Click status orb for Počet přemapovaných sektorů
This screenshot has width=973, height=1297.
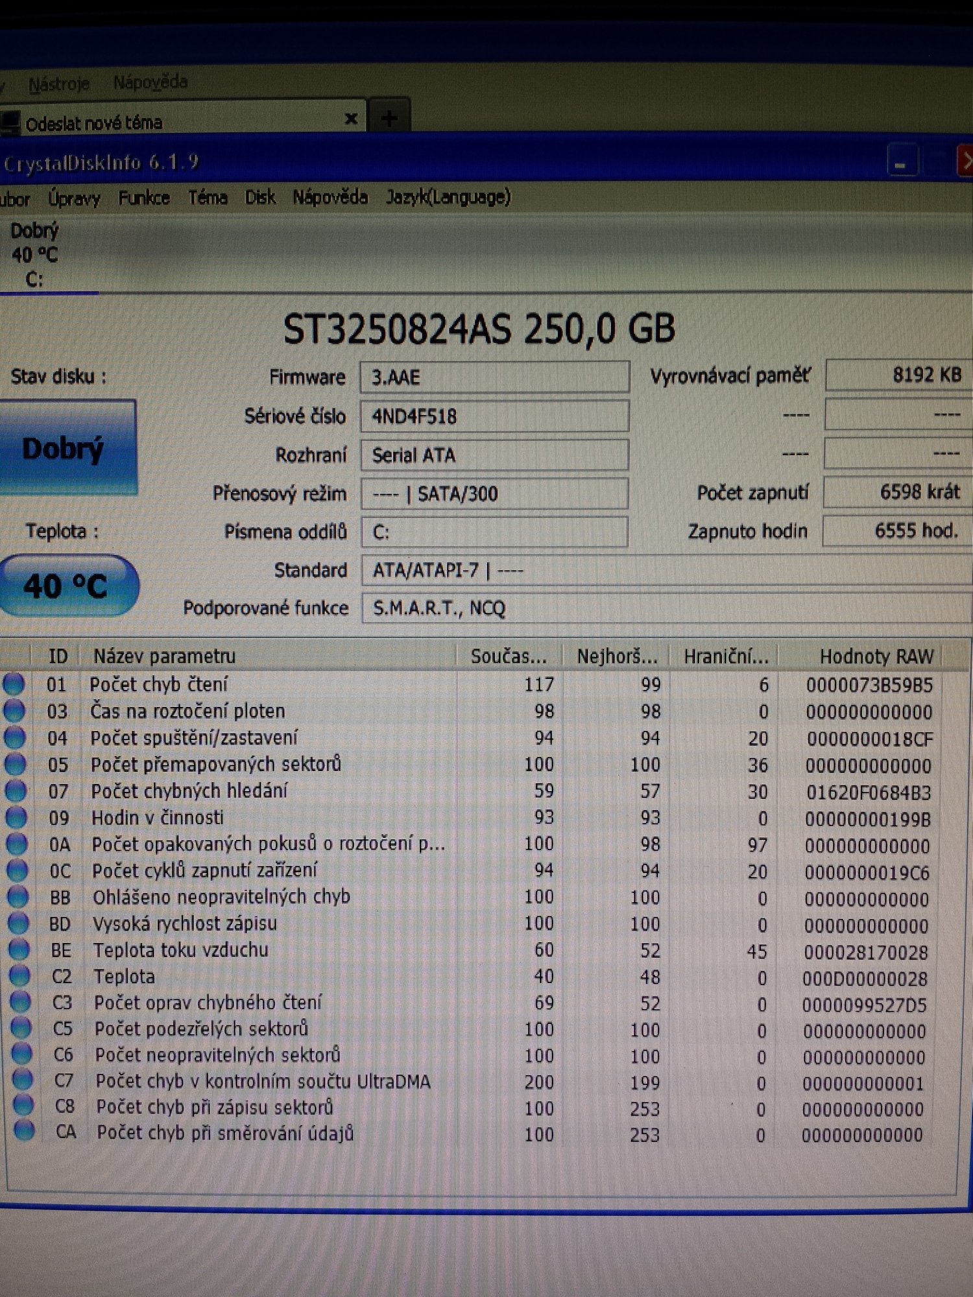pyautogui.click(x=16, y=764)
